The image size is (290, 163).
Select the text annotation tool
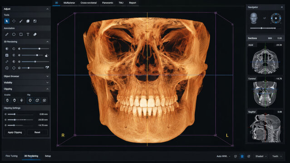[28, 34]
